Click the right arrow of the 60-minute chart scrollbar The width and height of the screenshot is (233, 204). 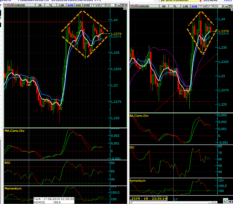215,202
